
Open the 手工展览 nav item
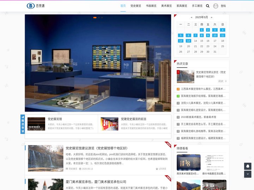197,6
